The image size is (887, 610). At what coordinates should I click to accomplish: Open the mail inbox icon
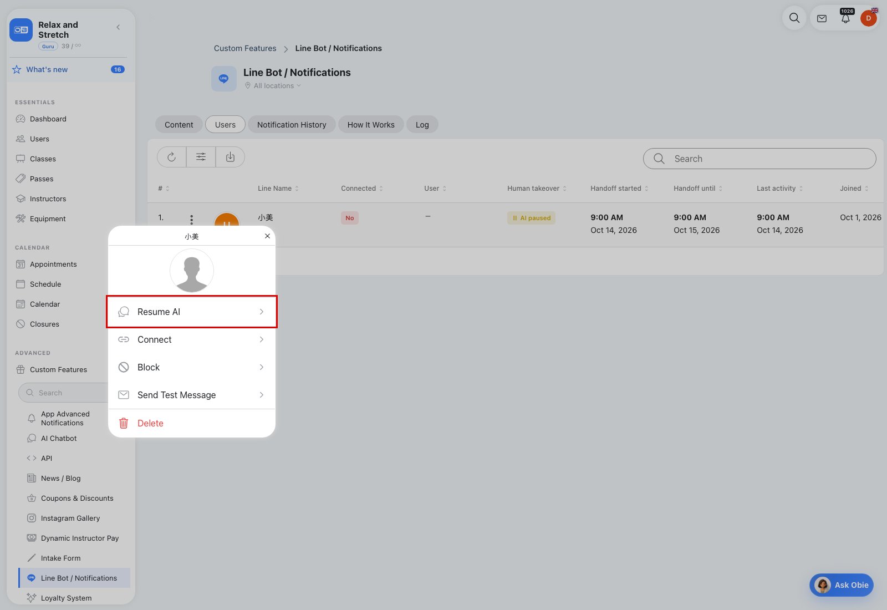822,18
